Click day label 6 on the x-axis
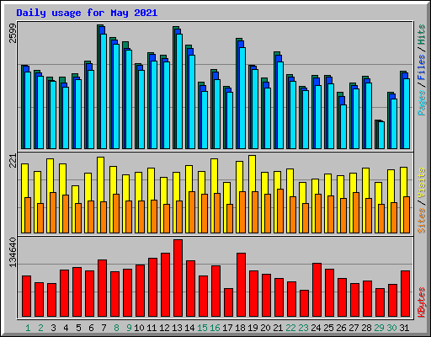 pyautogui.click(x=91, y=328)
